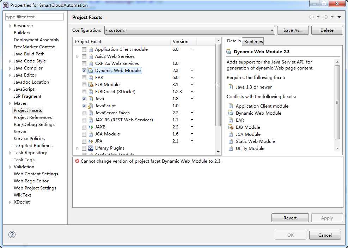The height and width of the screenshot is (248, 348).
Task: Click the Utility Module icon in Details
Action: pyautogui.click(x=231, y=148)
